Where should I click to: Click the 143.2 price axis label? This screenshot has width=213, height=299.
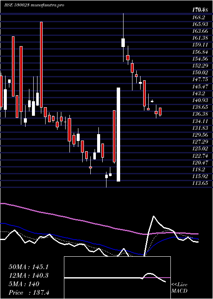click(x=199, y=93)
